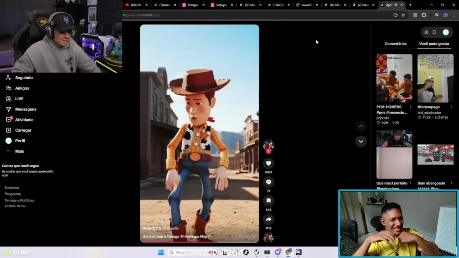Like the Woody video with heart icon

pos(268,163)
